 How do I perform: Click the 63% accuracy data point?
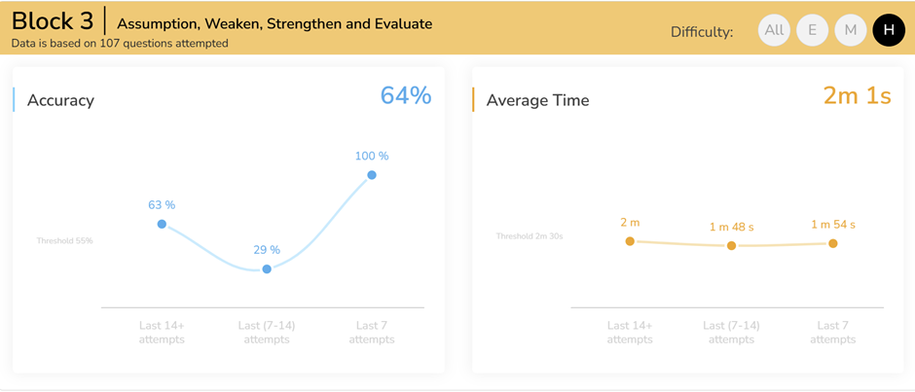pyautogui.click(x=162, y=224)
